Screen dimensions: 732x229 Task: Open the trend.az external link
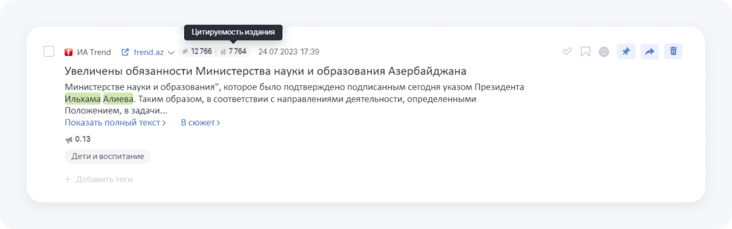[x=143, y=52]
